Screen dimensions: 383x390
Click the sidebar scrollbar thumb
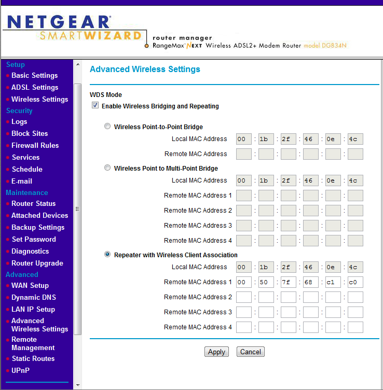pos(78,209)
